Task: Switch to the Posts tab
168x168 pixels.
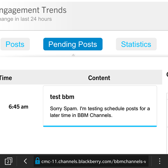Action: coord(15,44)
